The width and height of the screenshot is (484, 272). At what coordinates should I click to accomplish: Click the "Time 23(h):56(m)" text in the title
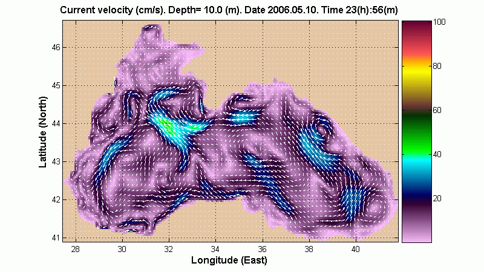coord(359,10)
